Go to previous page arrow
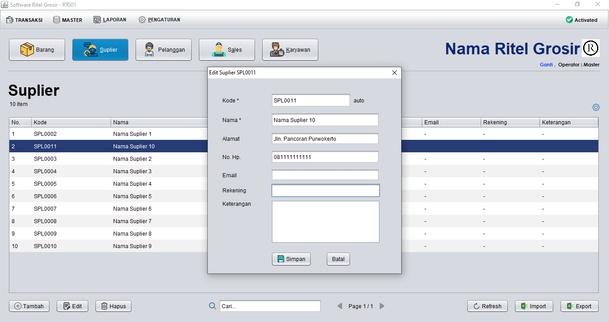This screenshot has height=322, width=609. click(340, 306)
